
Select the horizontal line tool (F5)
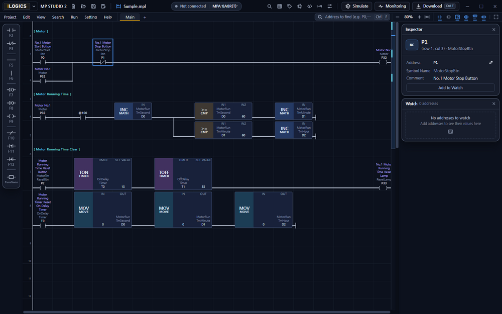(x=11, y=62)
